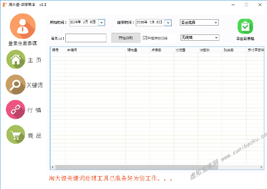The width and height of the screenshot is (267, 189).
Task: Click the 开始获取 button
Action: pyautogui.click(x=126, y=38)
